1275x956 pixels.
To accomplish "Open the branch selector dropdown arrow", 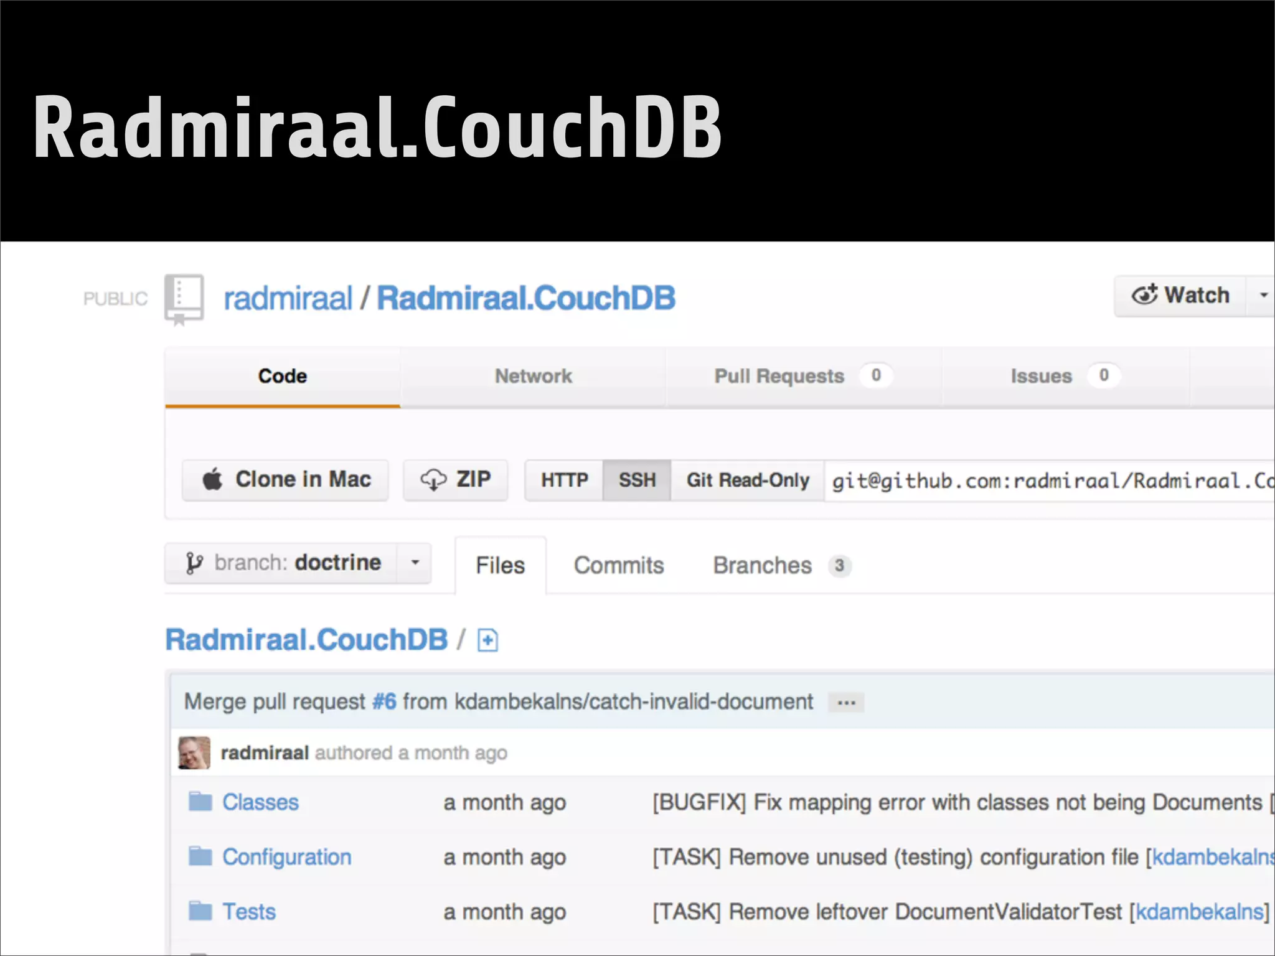I will 415,563.
